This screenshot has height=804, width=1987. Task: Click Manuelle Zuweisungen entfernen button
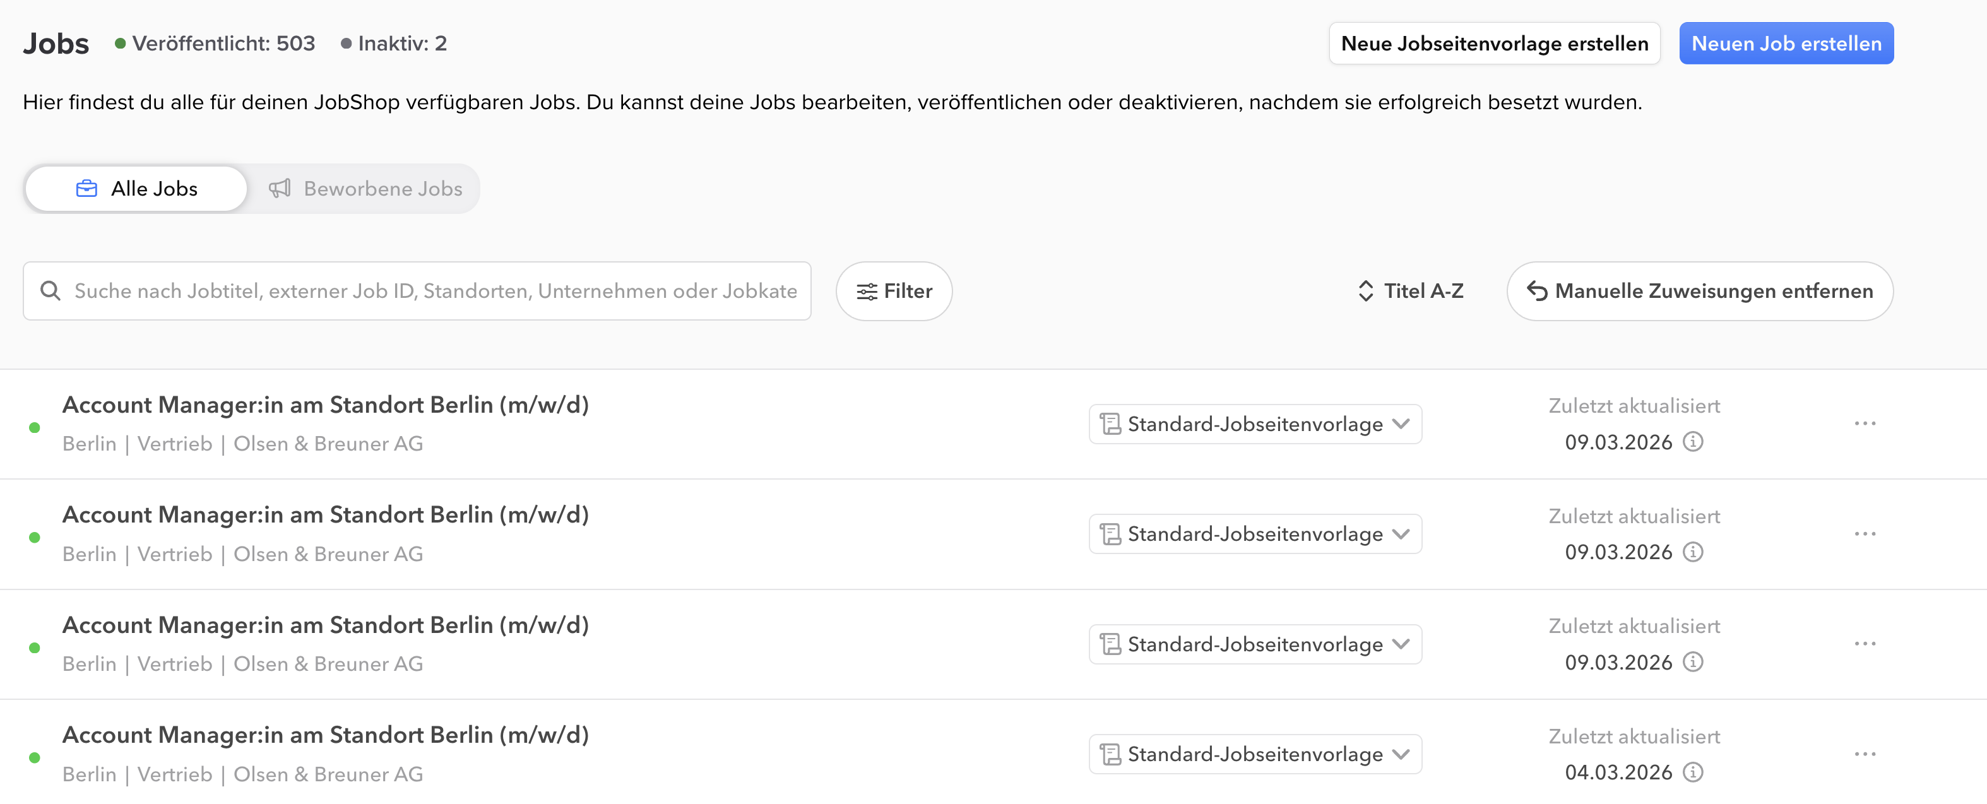coord(1699,290)
